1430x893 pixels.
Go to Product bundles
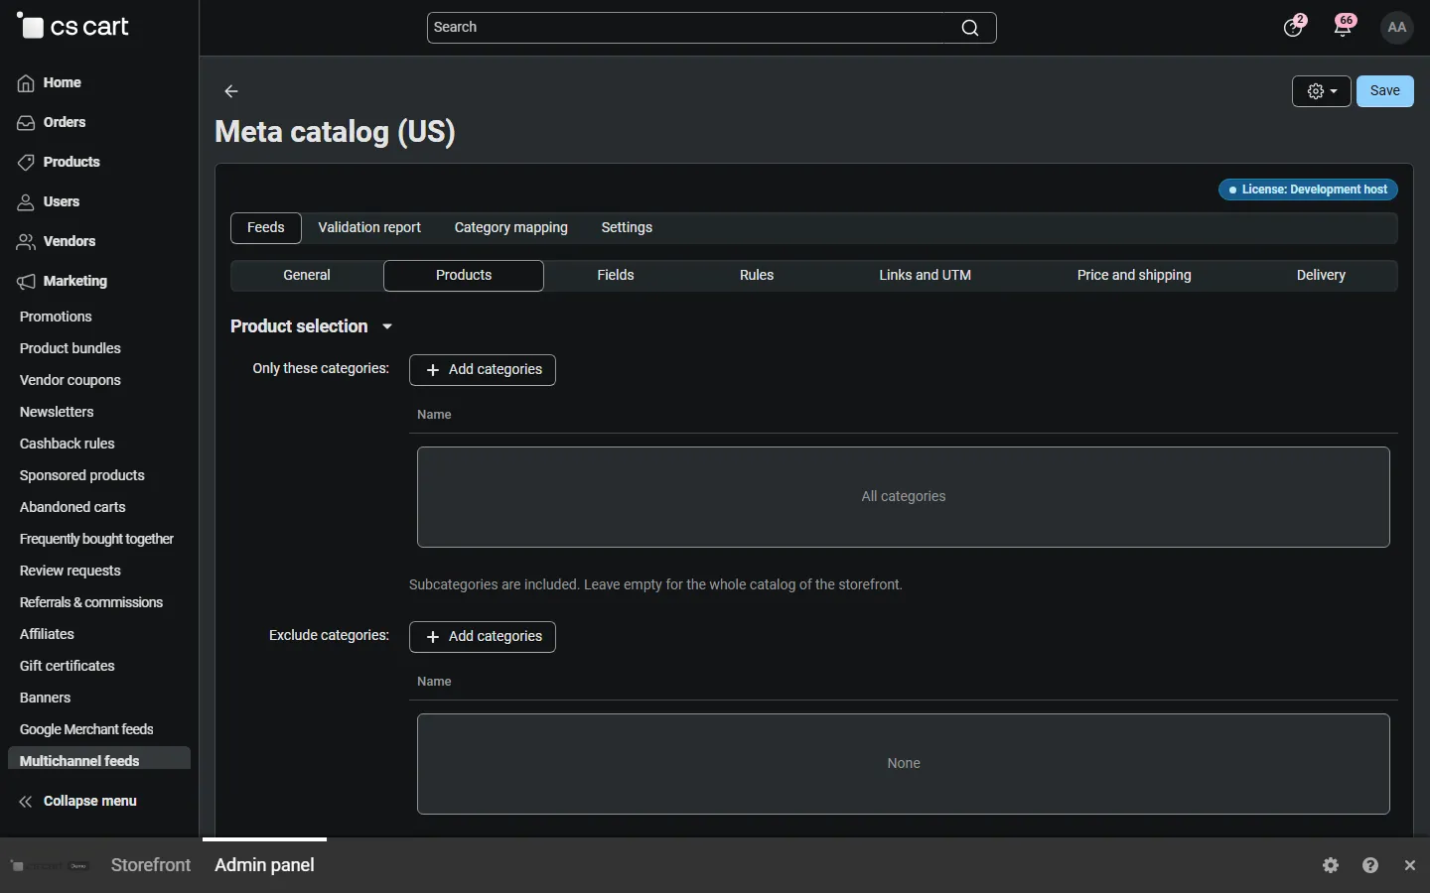pos(71,349)
